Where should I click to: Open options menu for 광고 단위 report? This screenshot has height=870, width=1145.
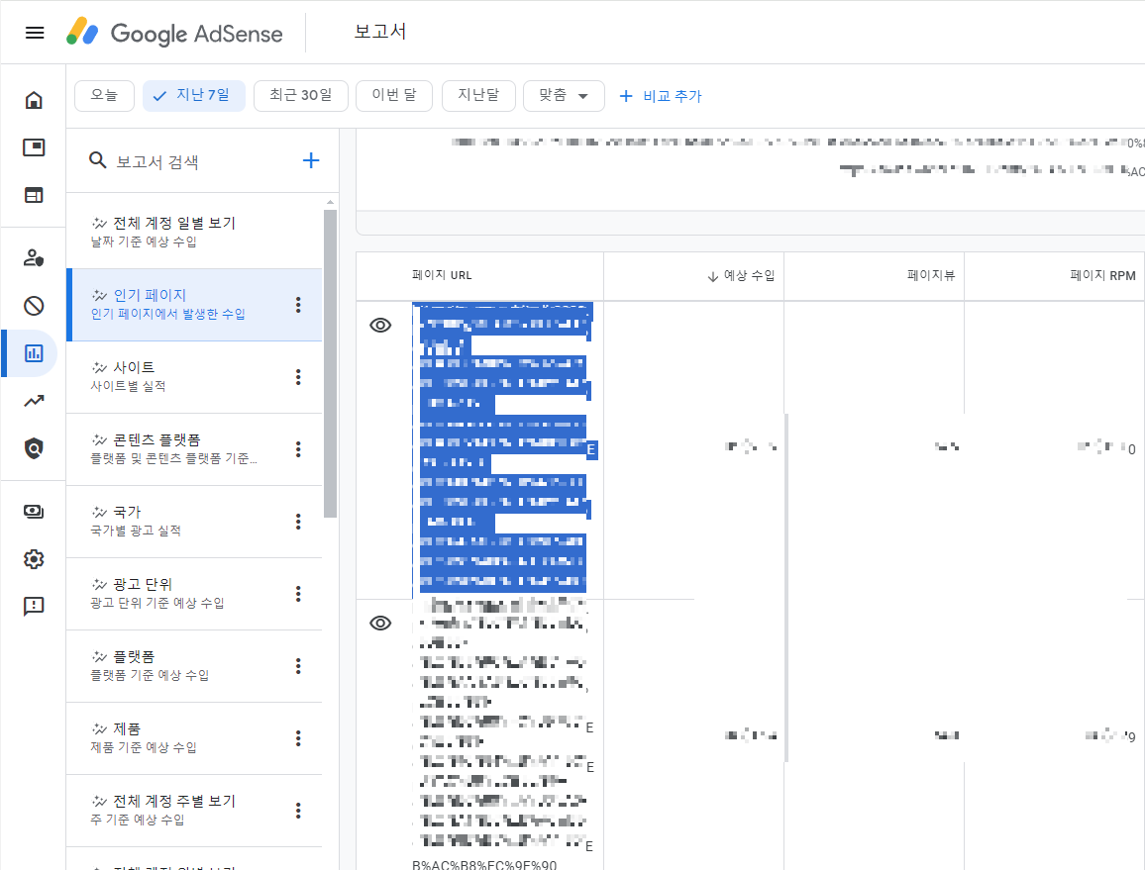(298, 594)
